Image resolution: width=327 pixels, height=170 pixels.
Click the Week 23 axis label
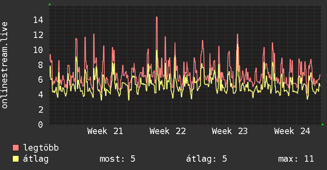tap(230, 131)
